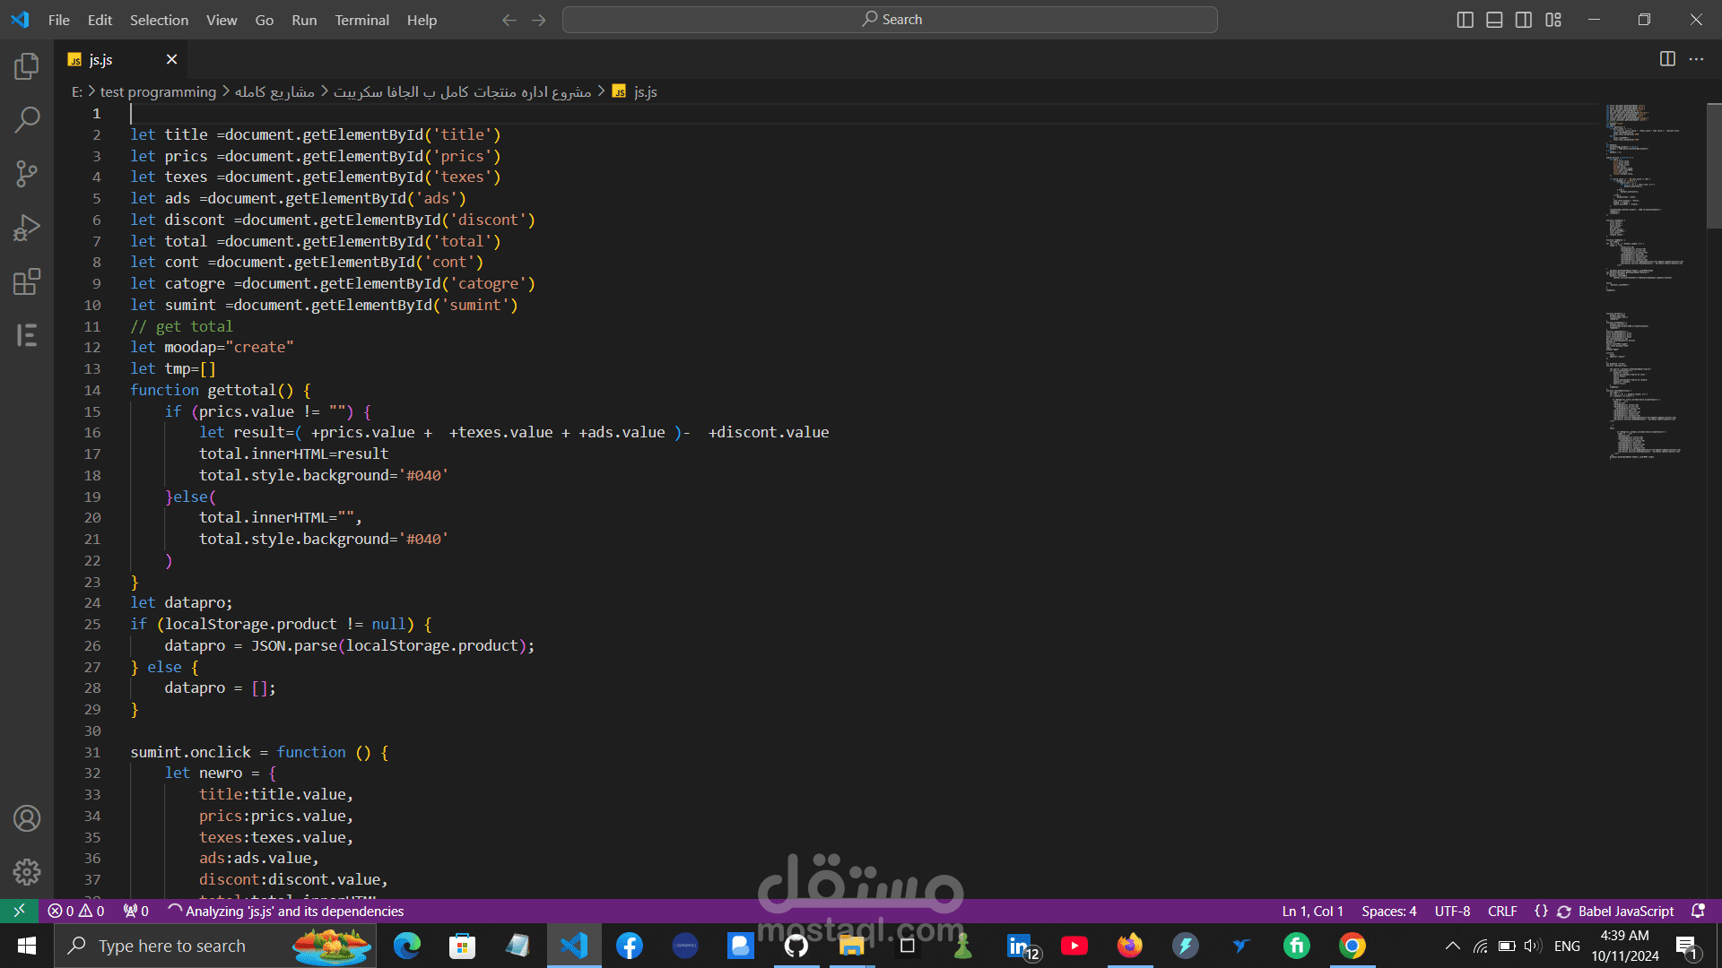1722x968 pixels.
Task: Open Source Control view
Action: (x=27, y=173)
